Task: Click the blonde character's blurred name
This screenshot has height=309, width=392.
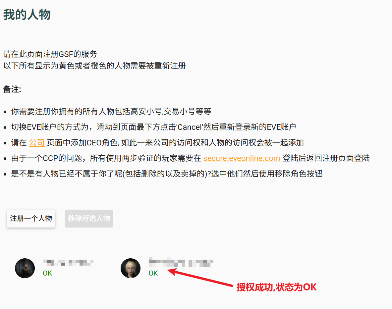Action: click(181, 262)
